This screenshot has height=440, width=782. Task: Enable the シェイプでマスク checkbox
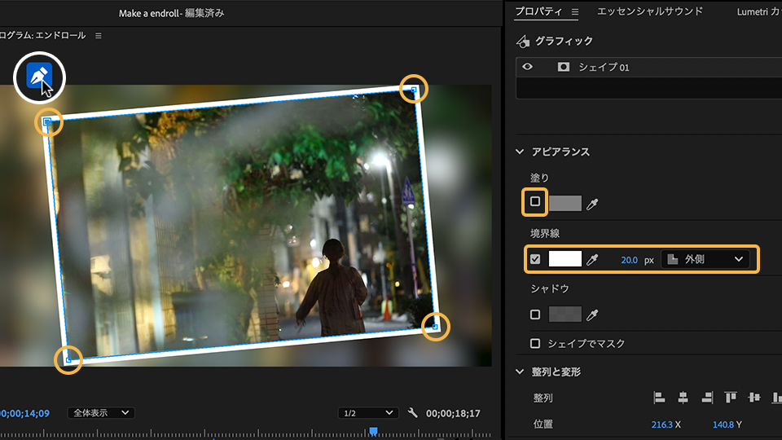(535, 343)
